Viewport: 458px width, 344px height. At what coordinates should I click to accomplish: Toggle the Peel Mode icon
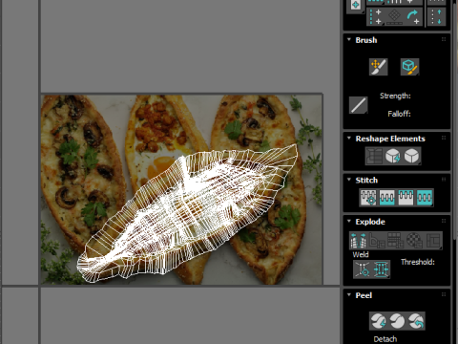tap(397, 321)
